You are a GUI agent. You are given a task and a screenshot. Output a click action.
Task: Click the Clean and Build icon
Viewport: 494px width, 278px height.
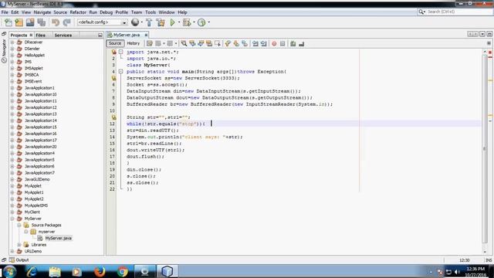(x=161, y=22)
